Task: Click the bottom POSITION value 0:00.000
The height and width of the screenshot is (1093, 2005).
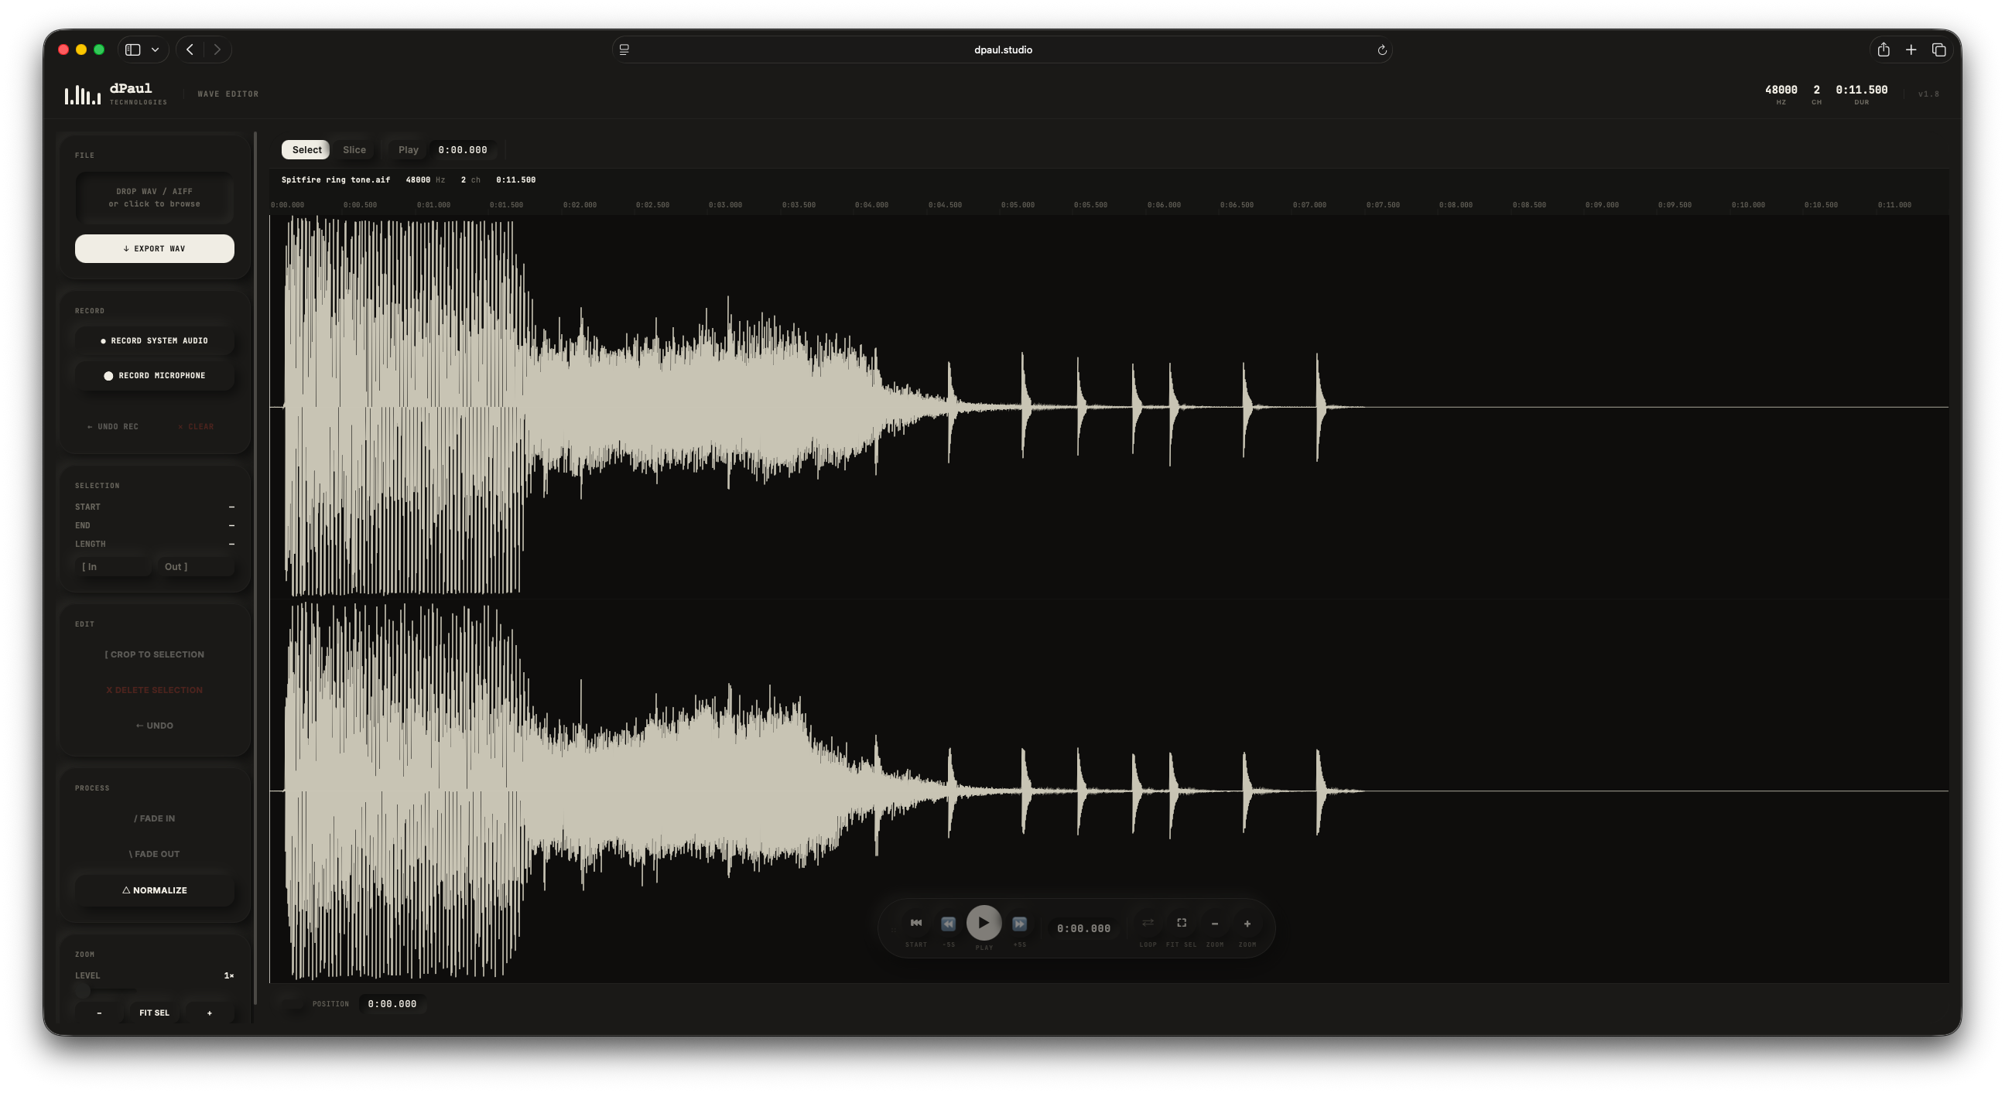Action: [x=392, y=1003]
